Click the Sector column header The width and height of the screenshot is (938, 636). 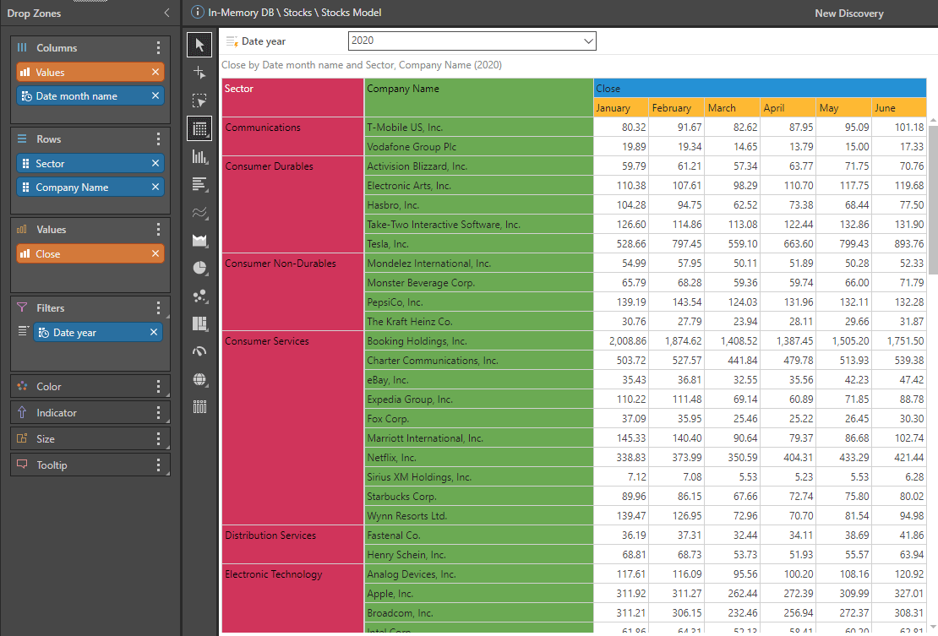292,97
